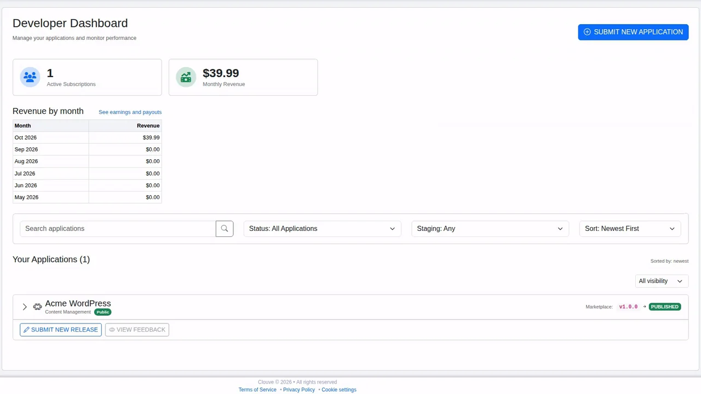Click the Revenue column header
Image resolution: width=701 pixels, height=394 pixels.
(125, 126)
